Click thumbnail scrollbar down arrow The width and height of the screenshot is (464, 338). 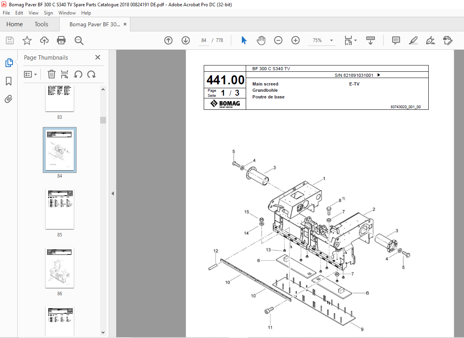tap(103, 333)
